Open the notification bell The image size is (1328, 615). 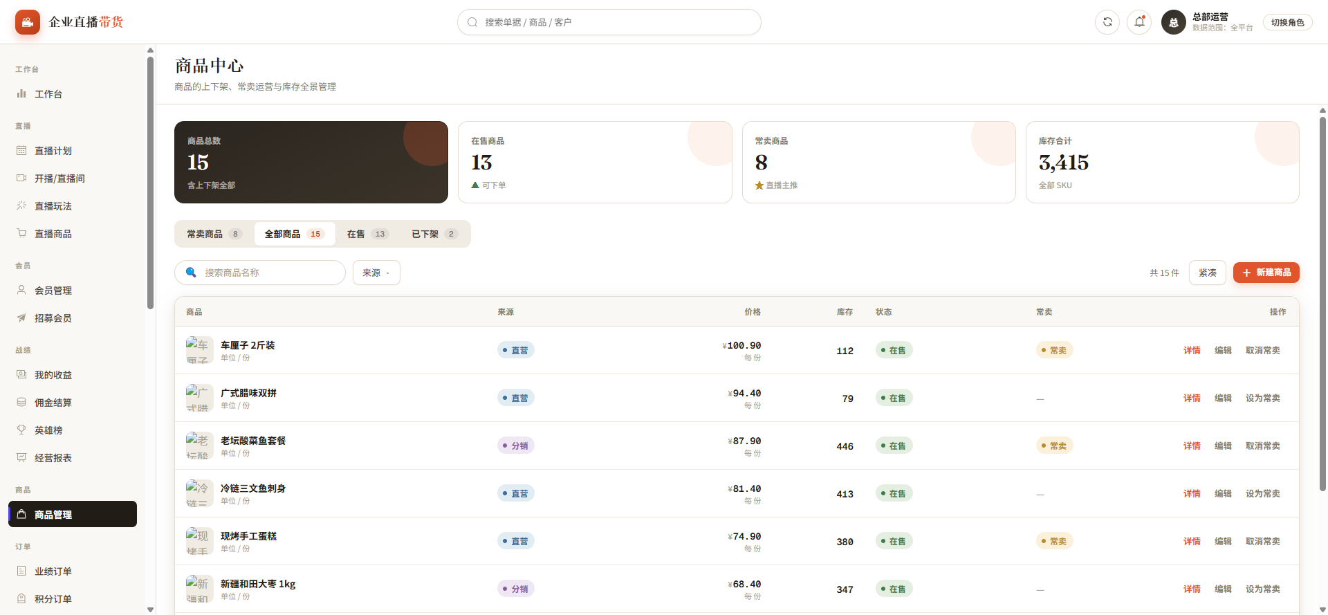pyautogui.click(x=1139, y=22)
